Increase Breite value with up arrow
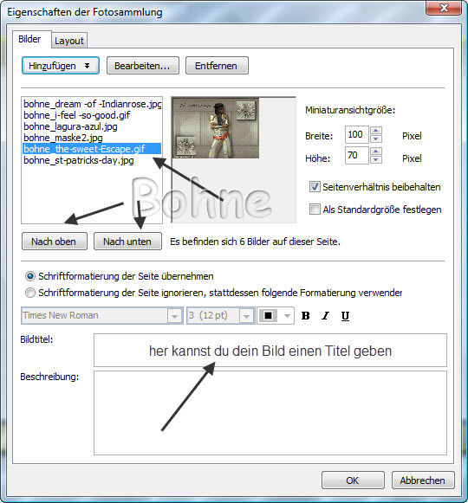 pyautogui.click(x=376, y=130)
